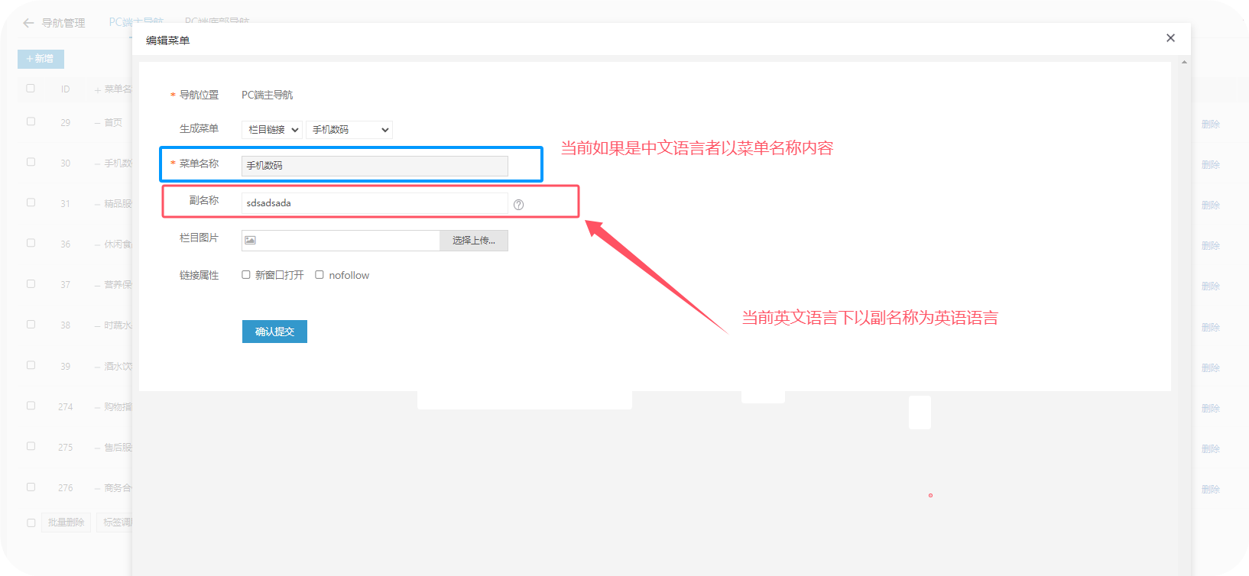Toggle the select-all checkbox in table header
The width and height of the screenshot is (1249, 576).
[31, 89]
